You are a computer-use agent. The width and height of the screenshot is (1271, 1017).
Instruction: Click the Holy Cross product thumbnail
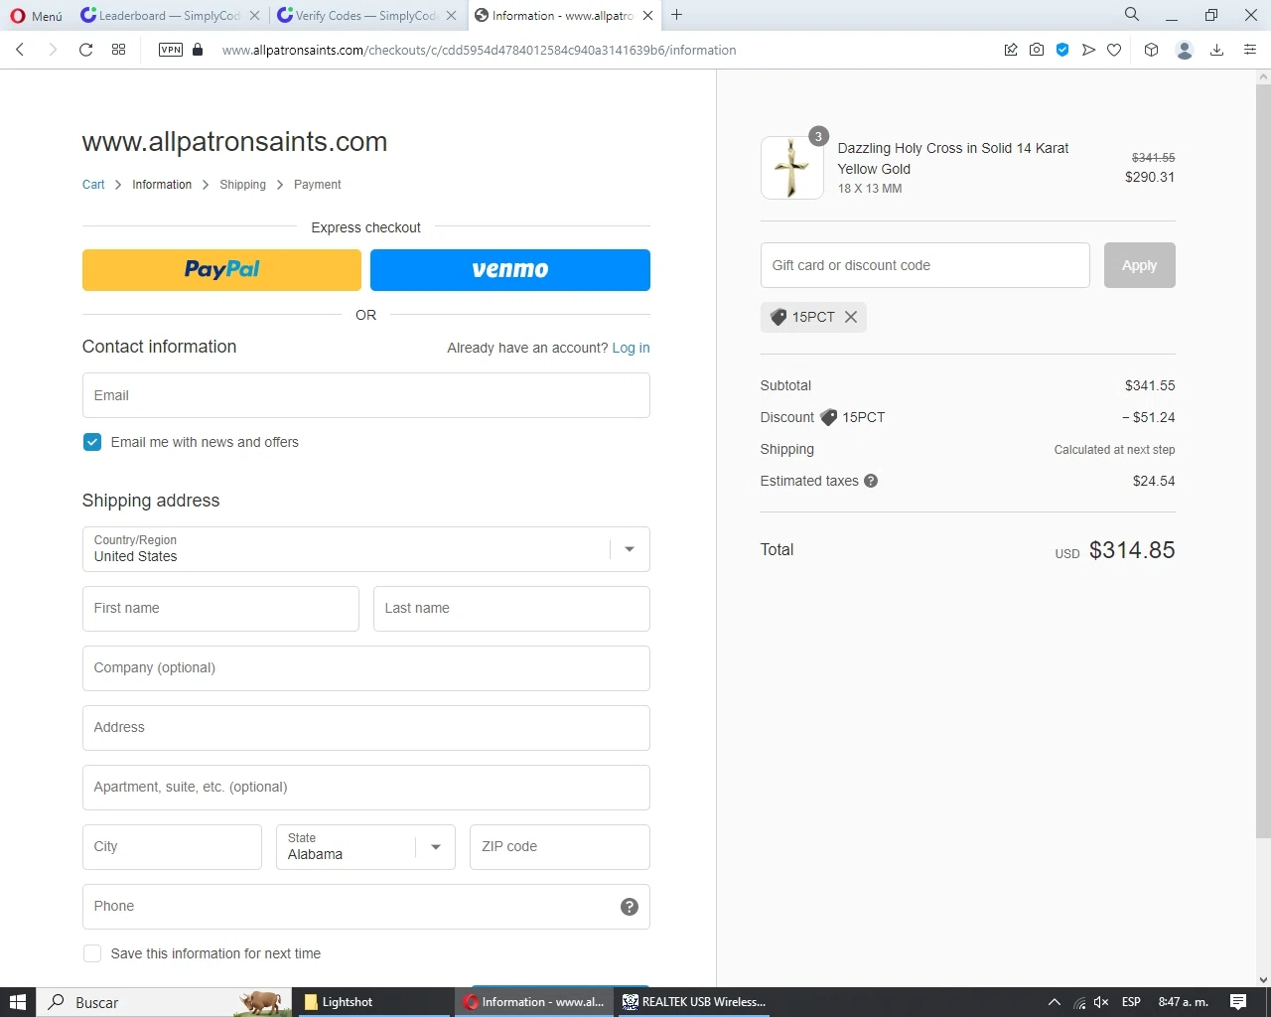tap(791, 168)
